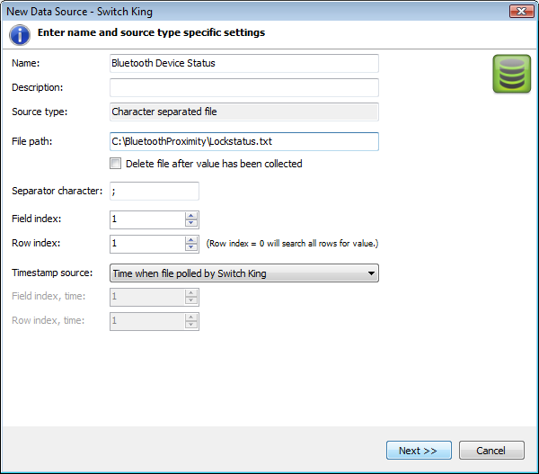539x474 pixels.
Task: Click the disabled Field index, time box
Action: tap(155, 297)
